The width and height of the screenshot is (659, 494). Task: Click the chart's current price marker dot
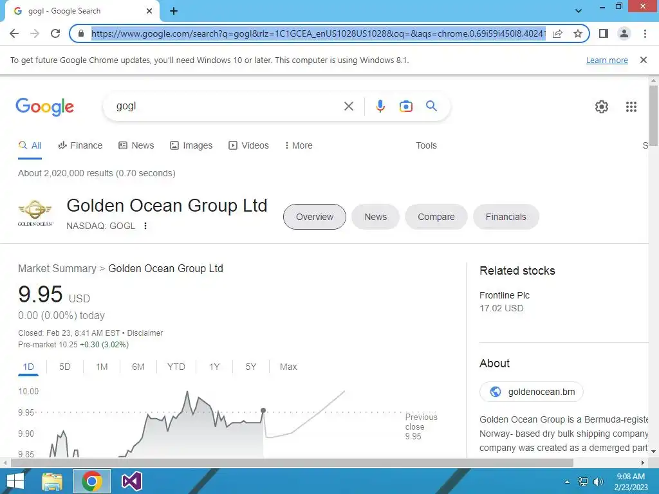263,410
